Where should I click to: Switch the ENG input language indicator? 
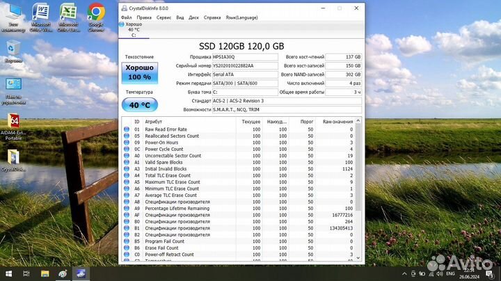450,273
